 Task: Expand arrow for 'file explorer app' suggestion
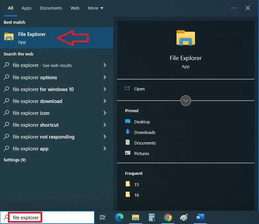[x=105, y=148]
